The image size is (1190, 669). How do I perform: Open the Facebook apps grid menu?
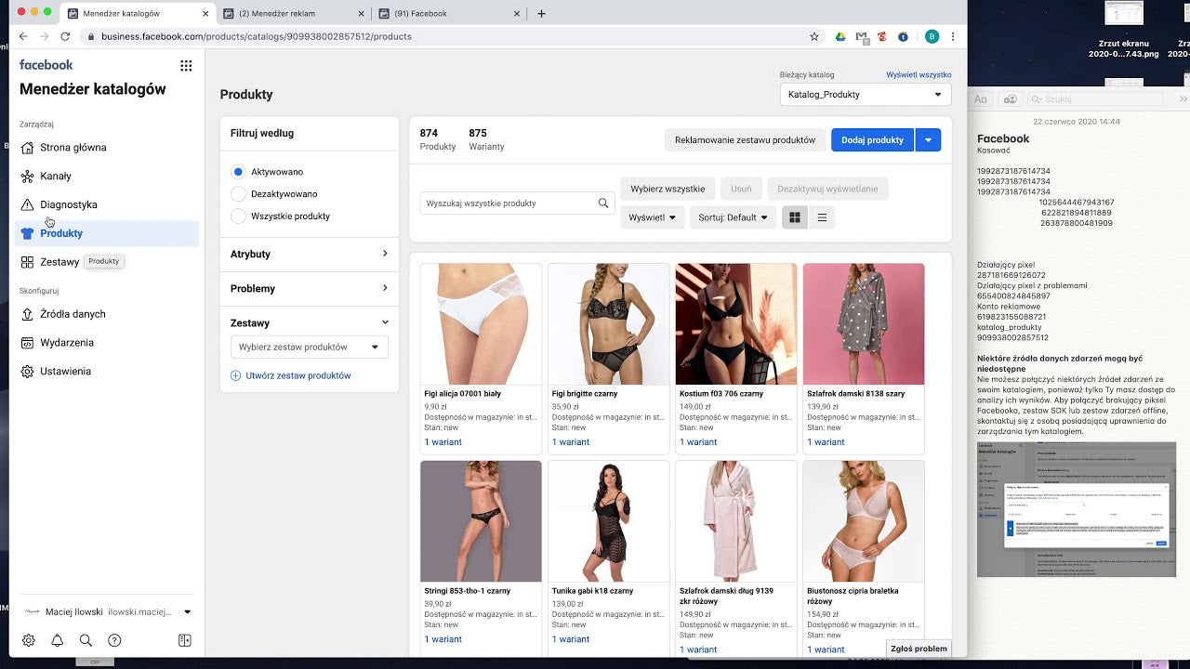[x=186, y=65]
